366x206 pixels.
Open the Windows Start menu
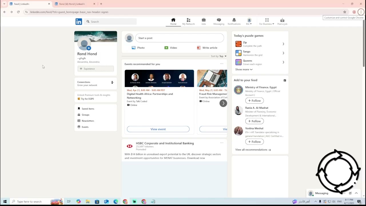[x=5, y=202]
